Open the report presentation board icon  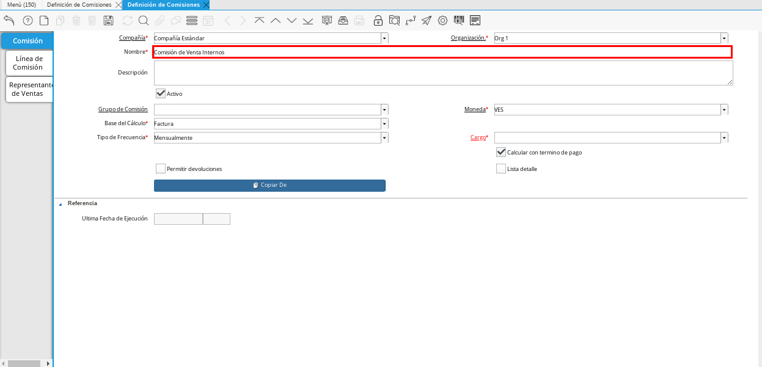pos(327,20)
